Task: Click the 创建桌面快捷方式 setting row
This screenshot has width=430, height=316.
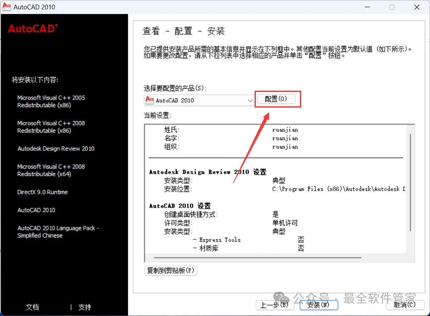Action: pyautogui.click(x=221, y=214)
